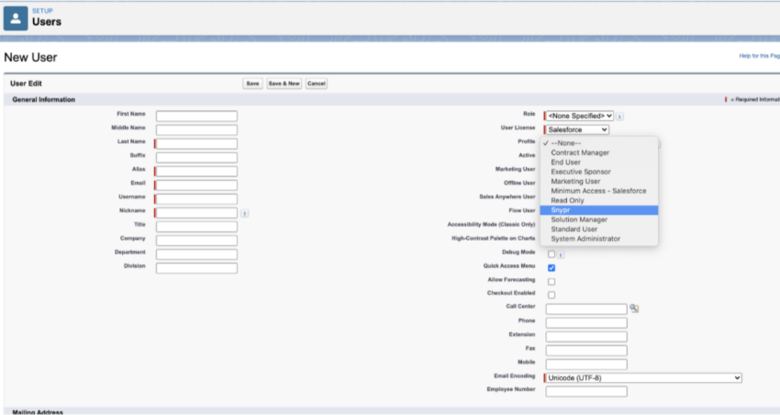Viewport: 780px width, 415px height.
Task: Expand the User License dropdown
Action: (578, 130)
